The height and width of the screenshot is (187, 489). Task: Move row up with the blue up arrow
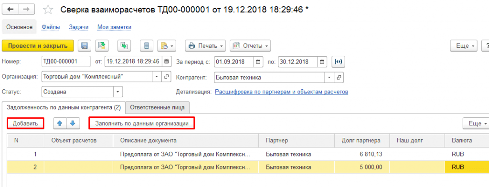coord(60,123)
